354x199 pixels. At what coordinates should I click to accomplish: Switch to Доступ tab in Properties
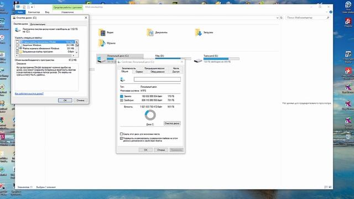coord(176,72)
